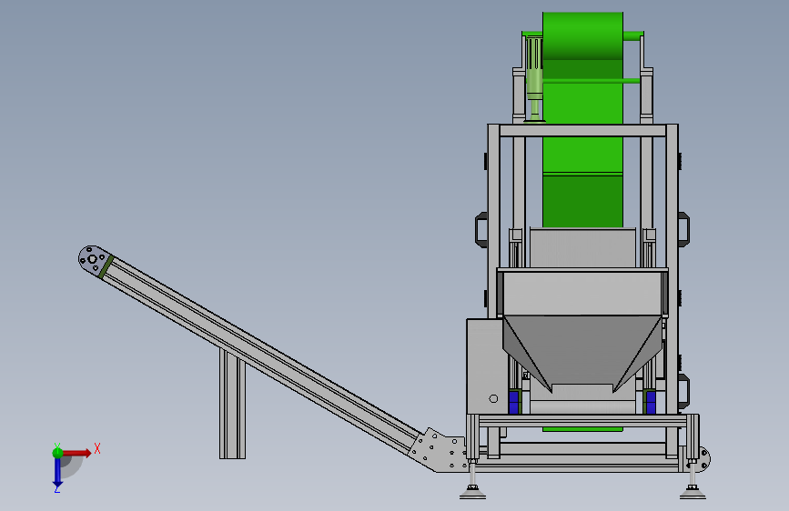Screen dimensions: 789x511
Task: Select the upper right black handle on the frame
Action: point(683,230)
